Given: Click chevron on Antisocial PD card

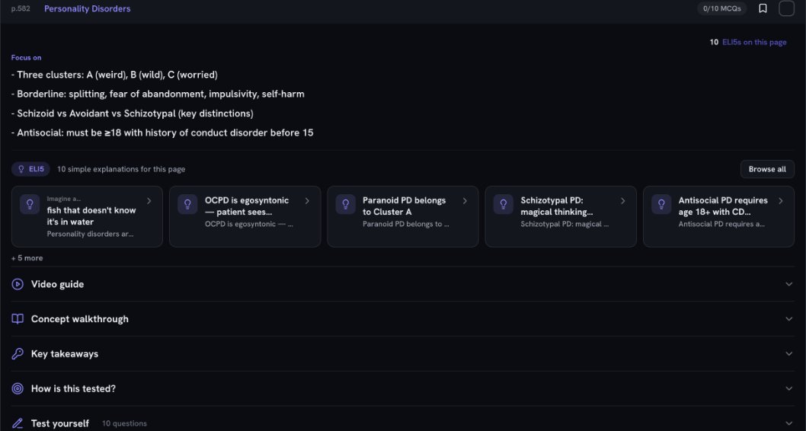Looking at the screenshot, I should (780, 201).
